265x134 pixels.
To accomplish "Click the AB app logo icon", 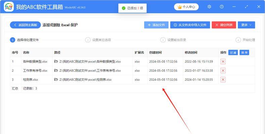I will coord(9,7).
